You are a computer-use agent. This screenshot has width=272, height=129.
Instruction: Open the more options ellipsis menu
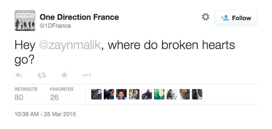[87, 75]
